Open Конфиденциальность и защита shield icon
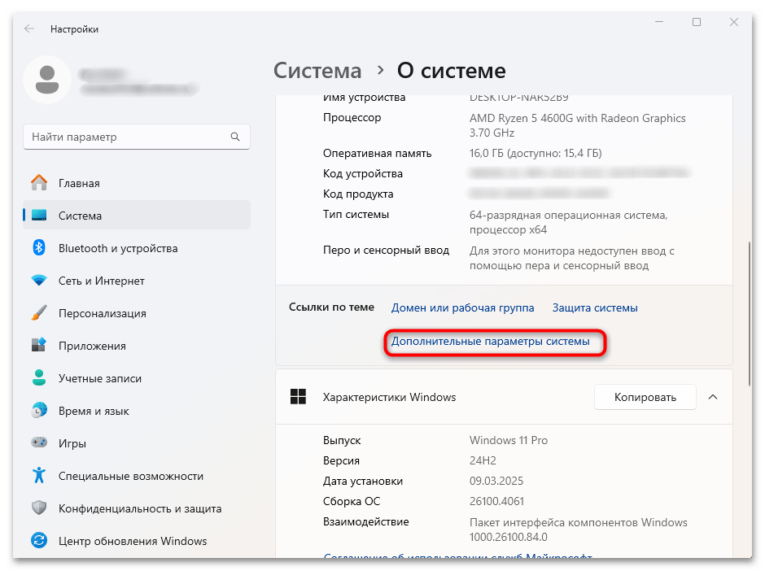765x571 pixels. pyautogui.click(x=38, y=508)
